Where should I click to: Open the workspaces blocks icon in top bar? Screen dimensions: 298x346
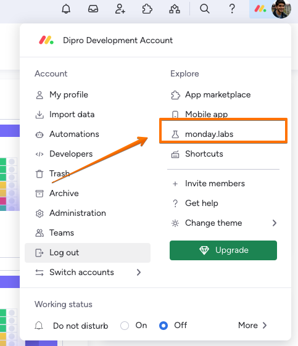coord(175,9)
